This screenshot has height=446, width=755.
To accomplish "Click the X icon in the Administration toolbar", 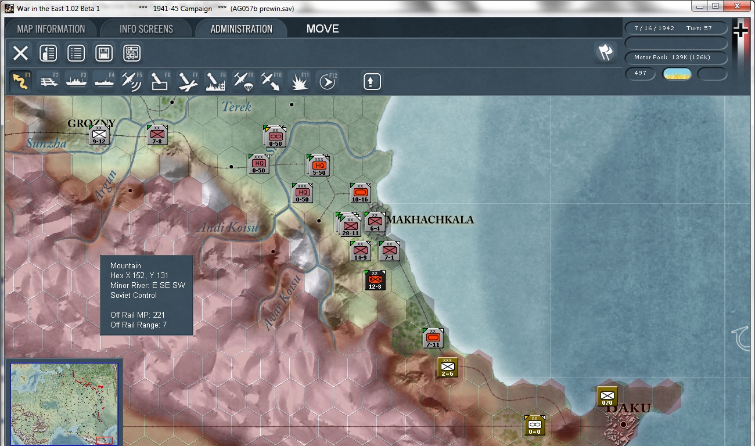I will pyautogui.click(x=20, y=53).
